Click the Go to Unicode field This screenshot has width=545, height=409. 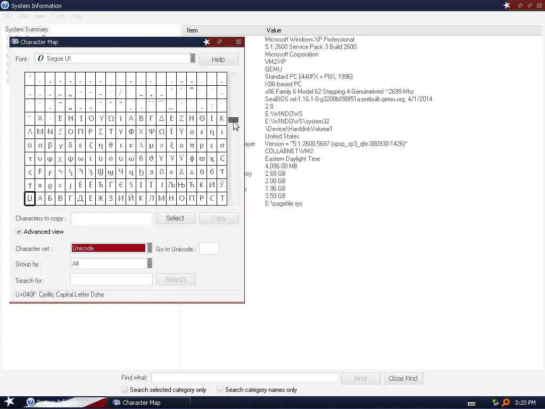tap(209, 248)
